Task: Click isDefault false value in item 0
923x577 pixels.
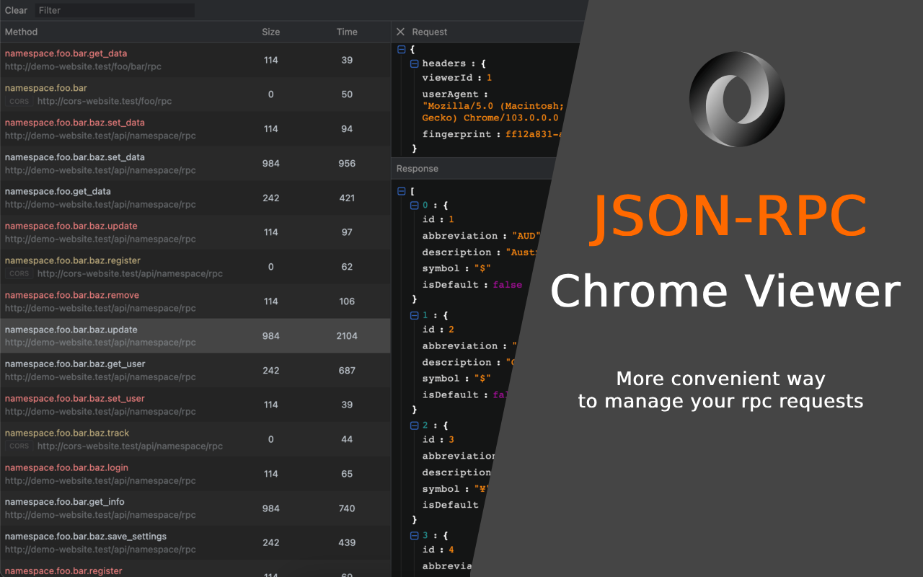Action: (507, 285)
